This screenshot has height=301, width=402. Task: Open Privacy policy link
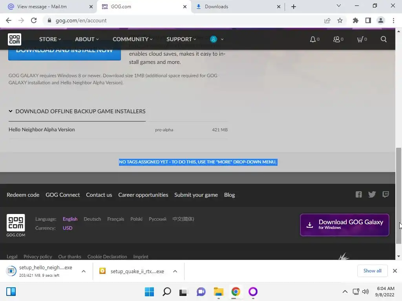tap(38, 256)
